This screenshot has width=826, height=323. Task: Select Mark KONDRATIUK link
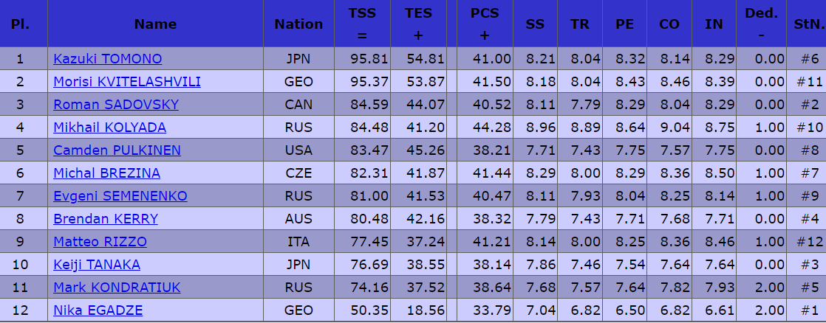pos(117,288)
